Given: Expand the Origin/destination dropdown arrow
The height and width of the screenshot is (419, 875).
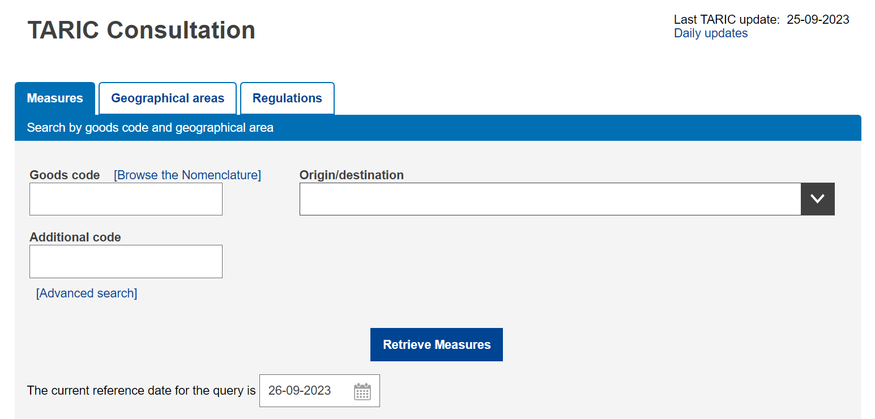Looking at the screenshot, I should pyautogui.click(x=817, y=199).
